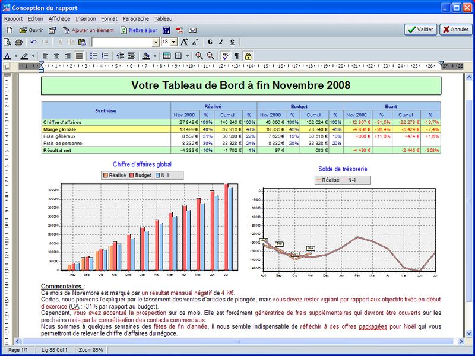Cut the selection with the scissors icon
The image size is (475, 356).
coord(60,42)
